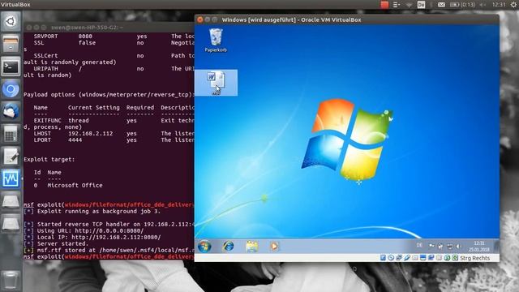Open the Ubuntu panel clock showing 12:31
The width and height of the screenshot is (519, 292).
(x=499, y=5)
